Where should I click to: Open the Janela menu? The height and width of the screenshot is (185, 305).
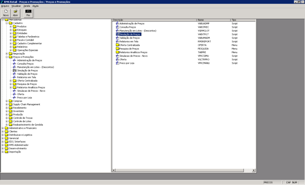pos(27,6)
